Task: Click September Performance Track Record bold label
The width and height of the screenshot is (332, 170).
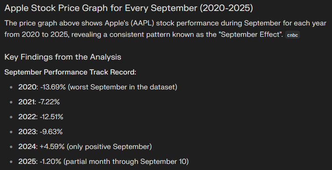Action: point(70,72)
